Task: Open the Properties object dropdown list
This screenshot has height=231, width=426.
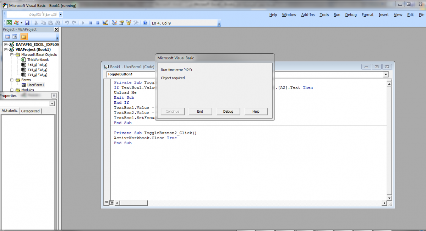Action: (52, 104)
